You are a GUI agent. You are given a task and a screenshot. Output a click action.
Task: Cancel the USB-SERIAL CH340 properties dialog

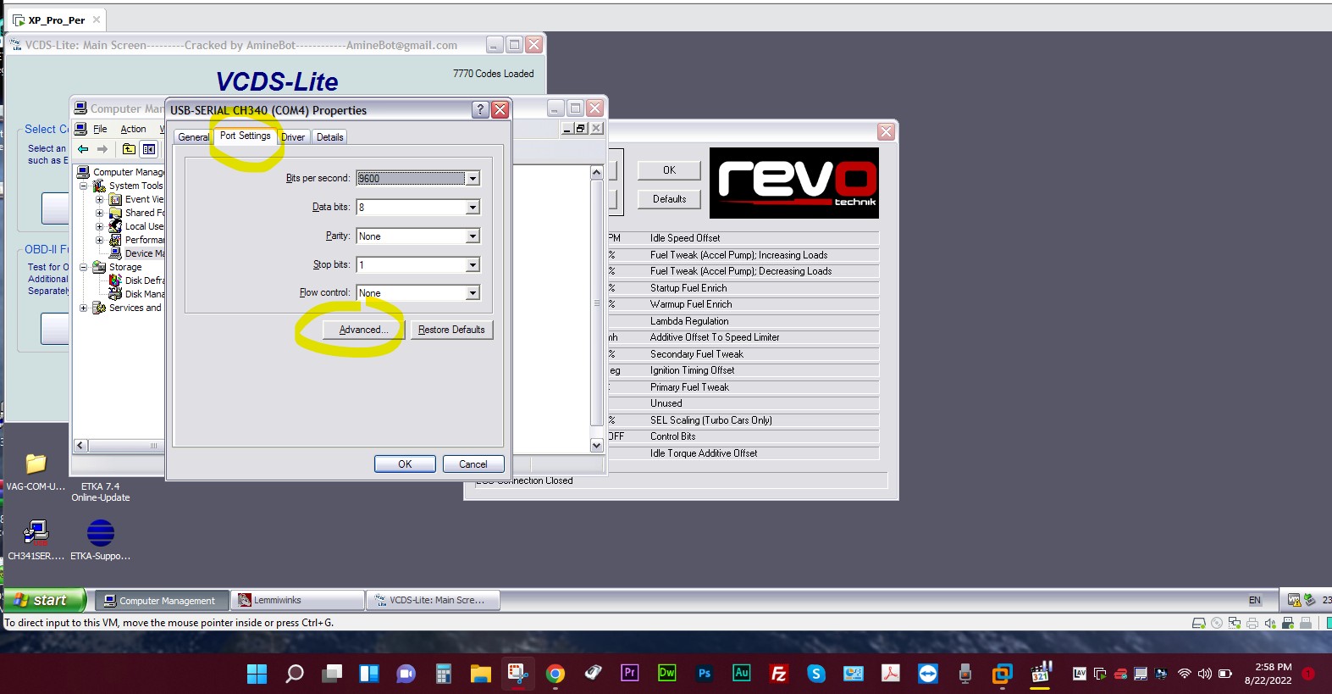click(x=473, y=464)
